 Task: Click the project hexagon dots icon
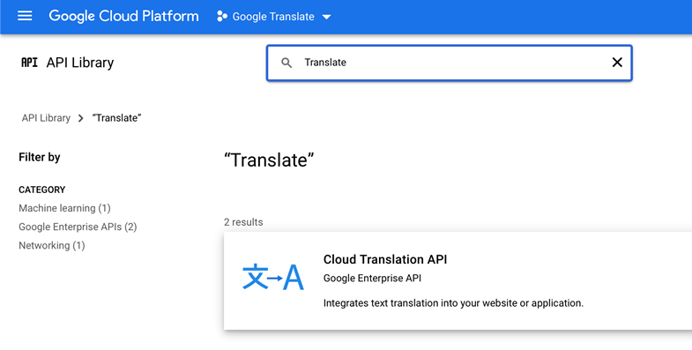pyautogui.click(x=222, y=17)
